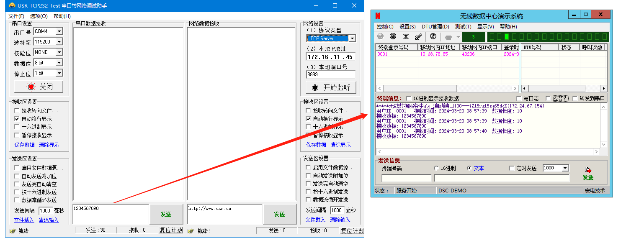Expand the TCP Server protocol type dropdown
This screenshot has width=626, height=243.
pos(352,38)
